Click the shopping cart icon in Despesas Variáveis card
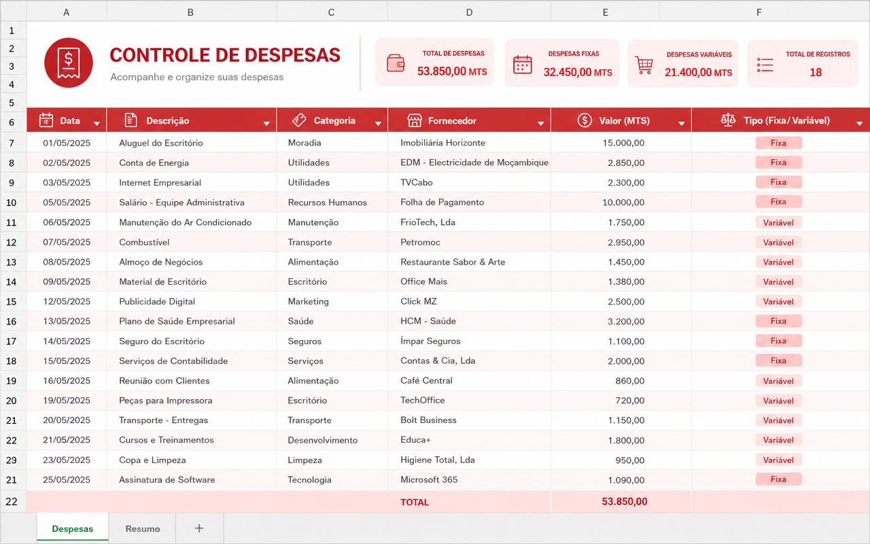Screen dimensions: 870x544 (644, 65)
